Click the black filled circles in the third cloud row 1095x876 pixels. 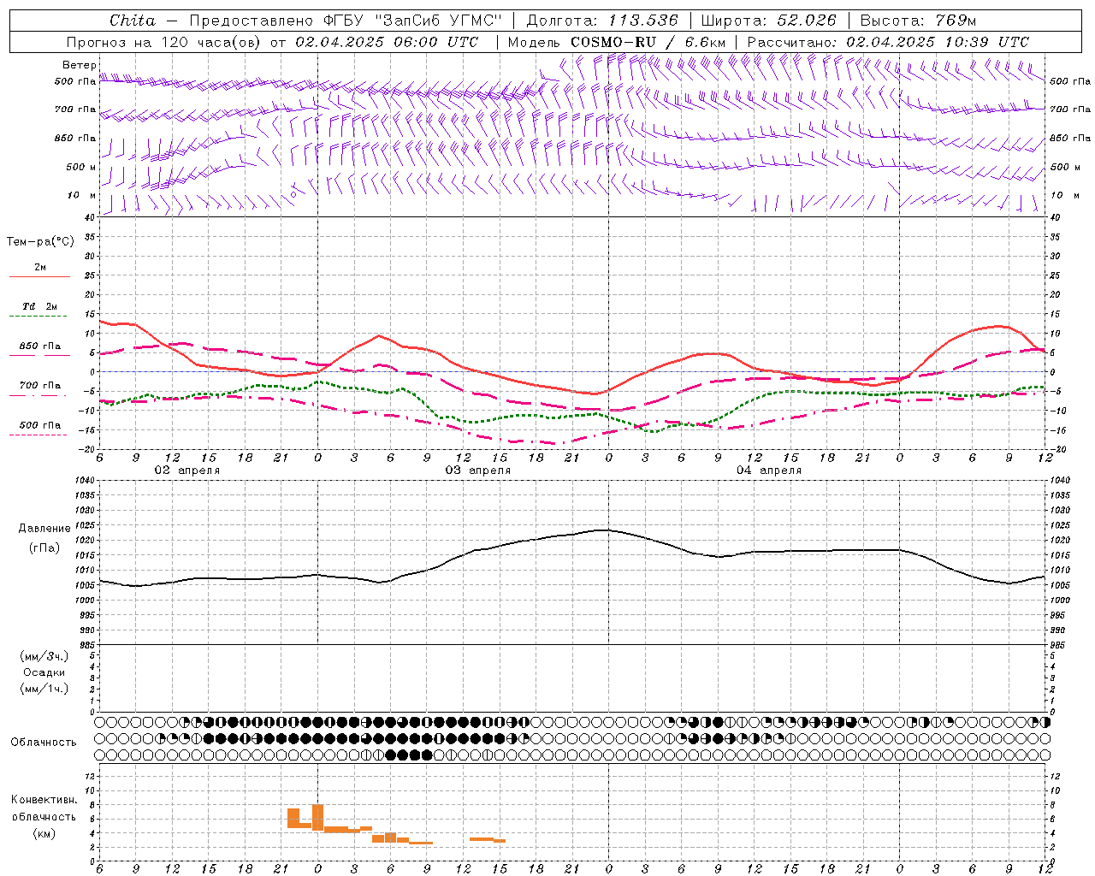click(409, 755)
